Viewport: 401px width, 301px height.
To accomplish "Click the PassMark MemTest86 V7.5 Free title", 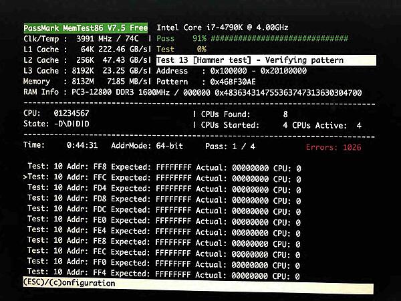I will [86, 27].
